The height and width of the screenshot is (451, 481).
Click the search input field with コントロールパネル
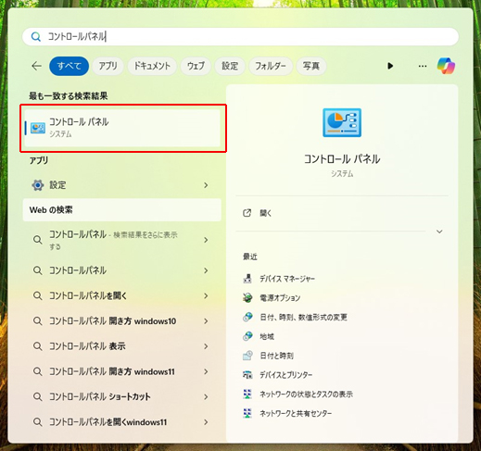(x=240, y=37)
